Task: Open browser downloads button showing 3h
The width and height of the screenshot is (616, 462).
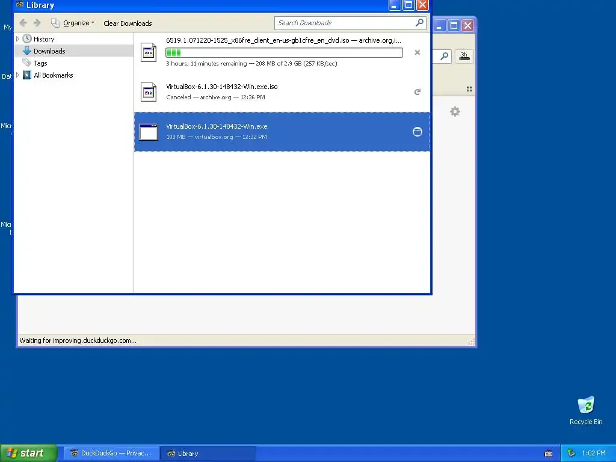Action: pos(464,56)
